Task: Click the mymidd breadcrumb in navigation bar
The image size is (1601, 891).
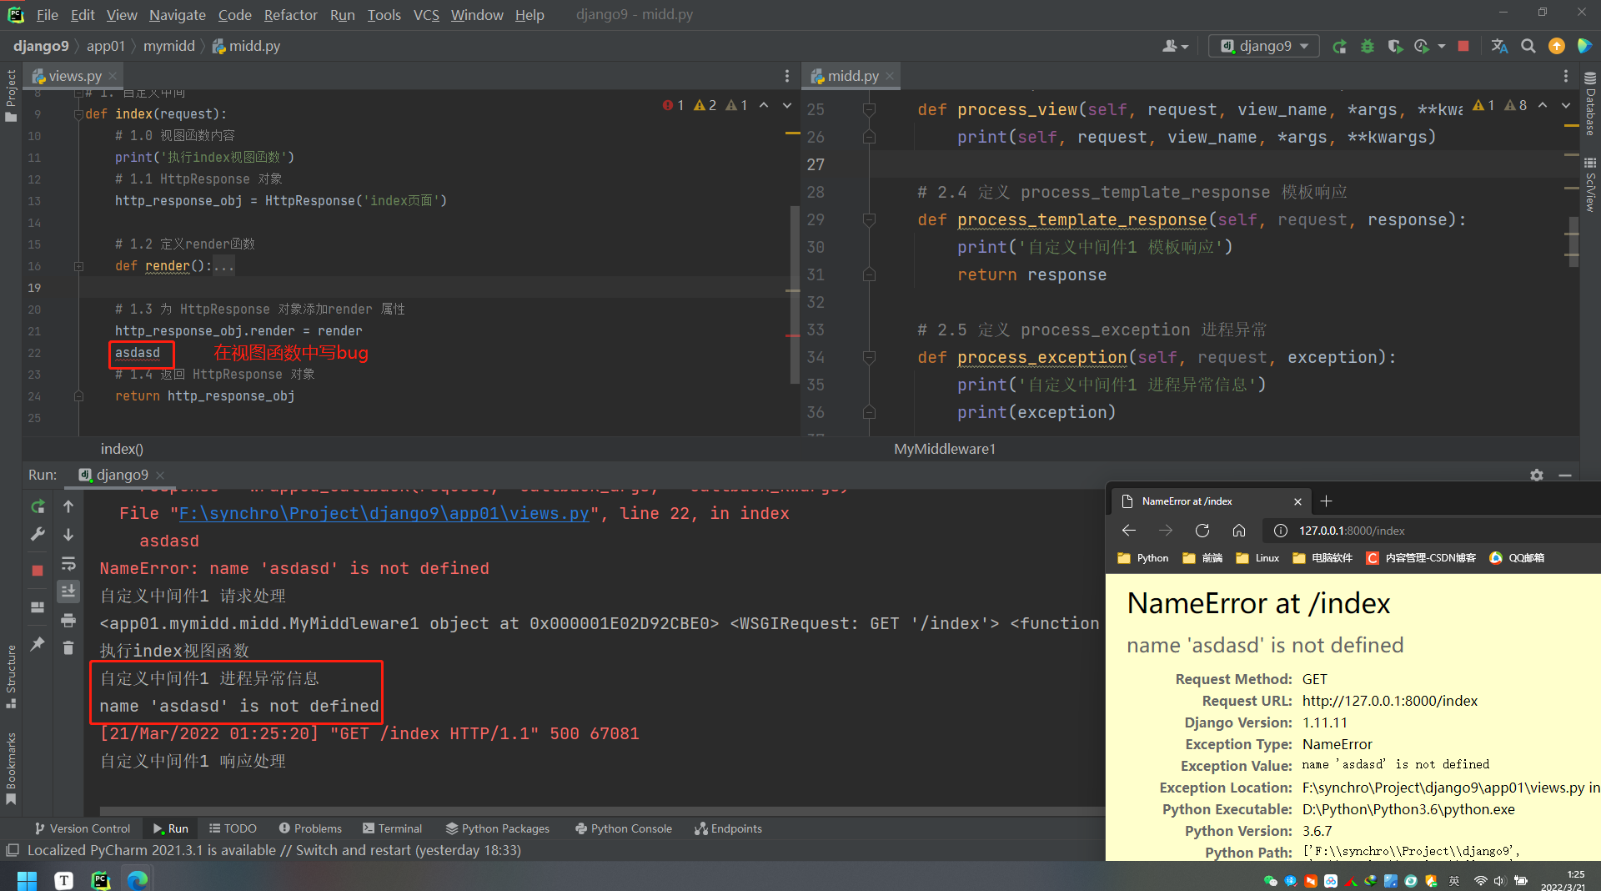Action: (169, 46)
